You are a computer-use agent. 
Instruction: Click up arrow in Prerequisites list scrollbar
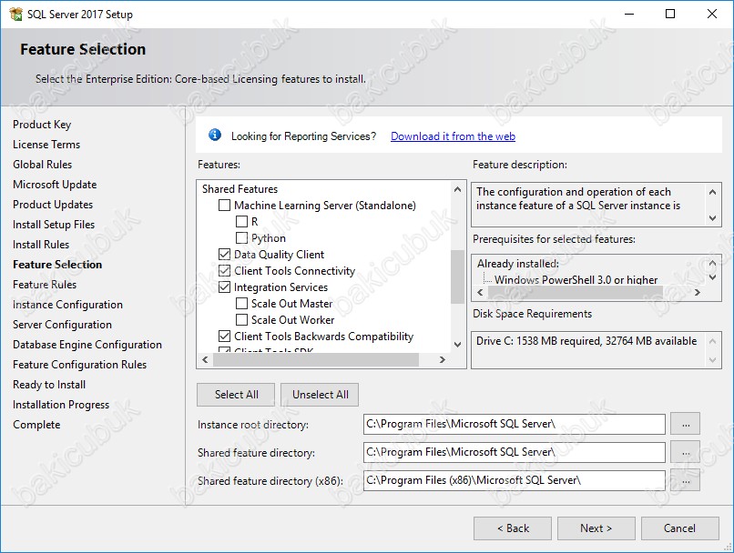tap(712, 263)
